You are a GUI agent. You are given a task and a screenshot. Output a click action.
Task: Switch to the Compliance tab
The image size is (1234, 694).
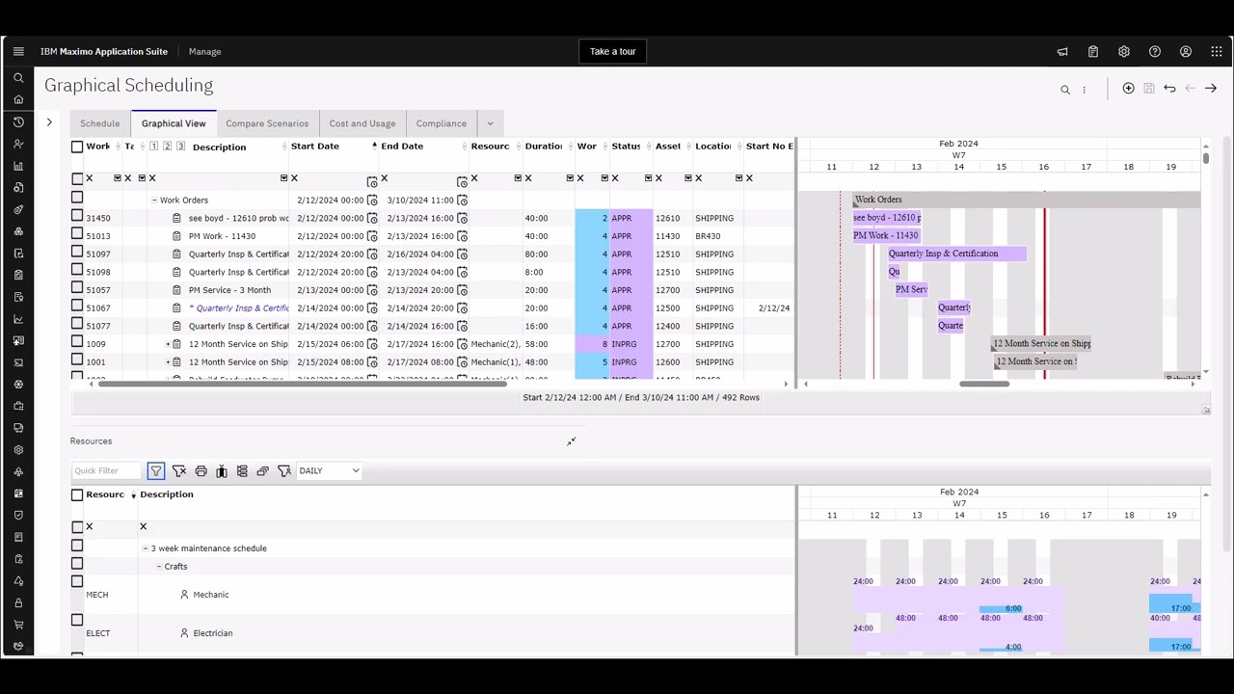pos(442,123)
